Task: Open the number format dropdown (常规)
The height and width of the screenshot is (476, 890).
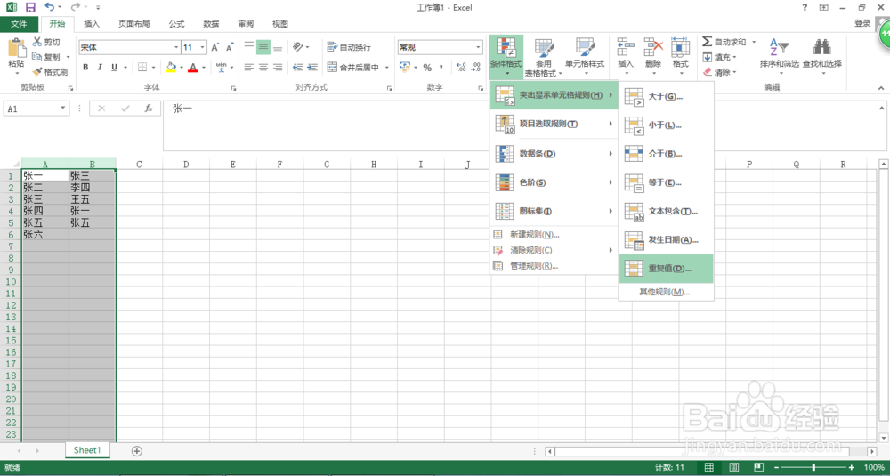Action: tap(478, 48)
